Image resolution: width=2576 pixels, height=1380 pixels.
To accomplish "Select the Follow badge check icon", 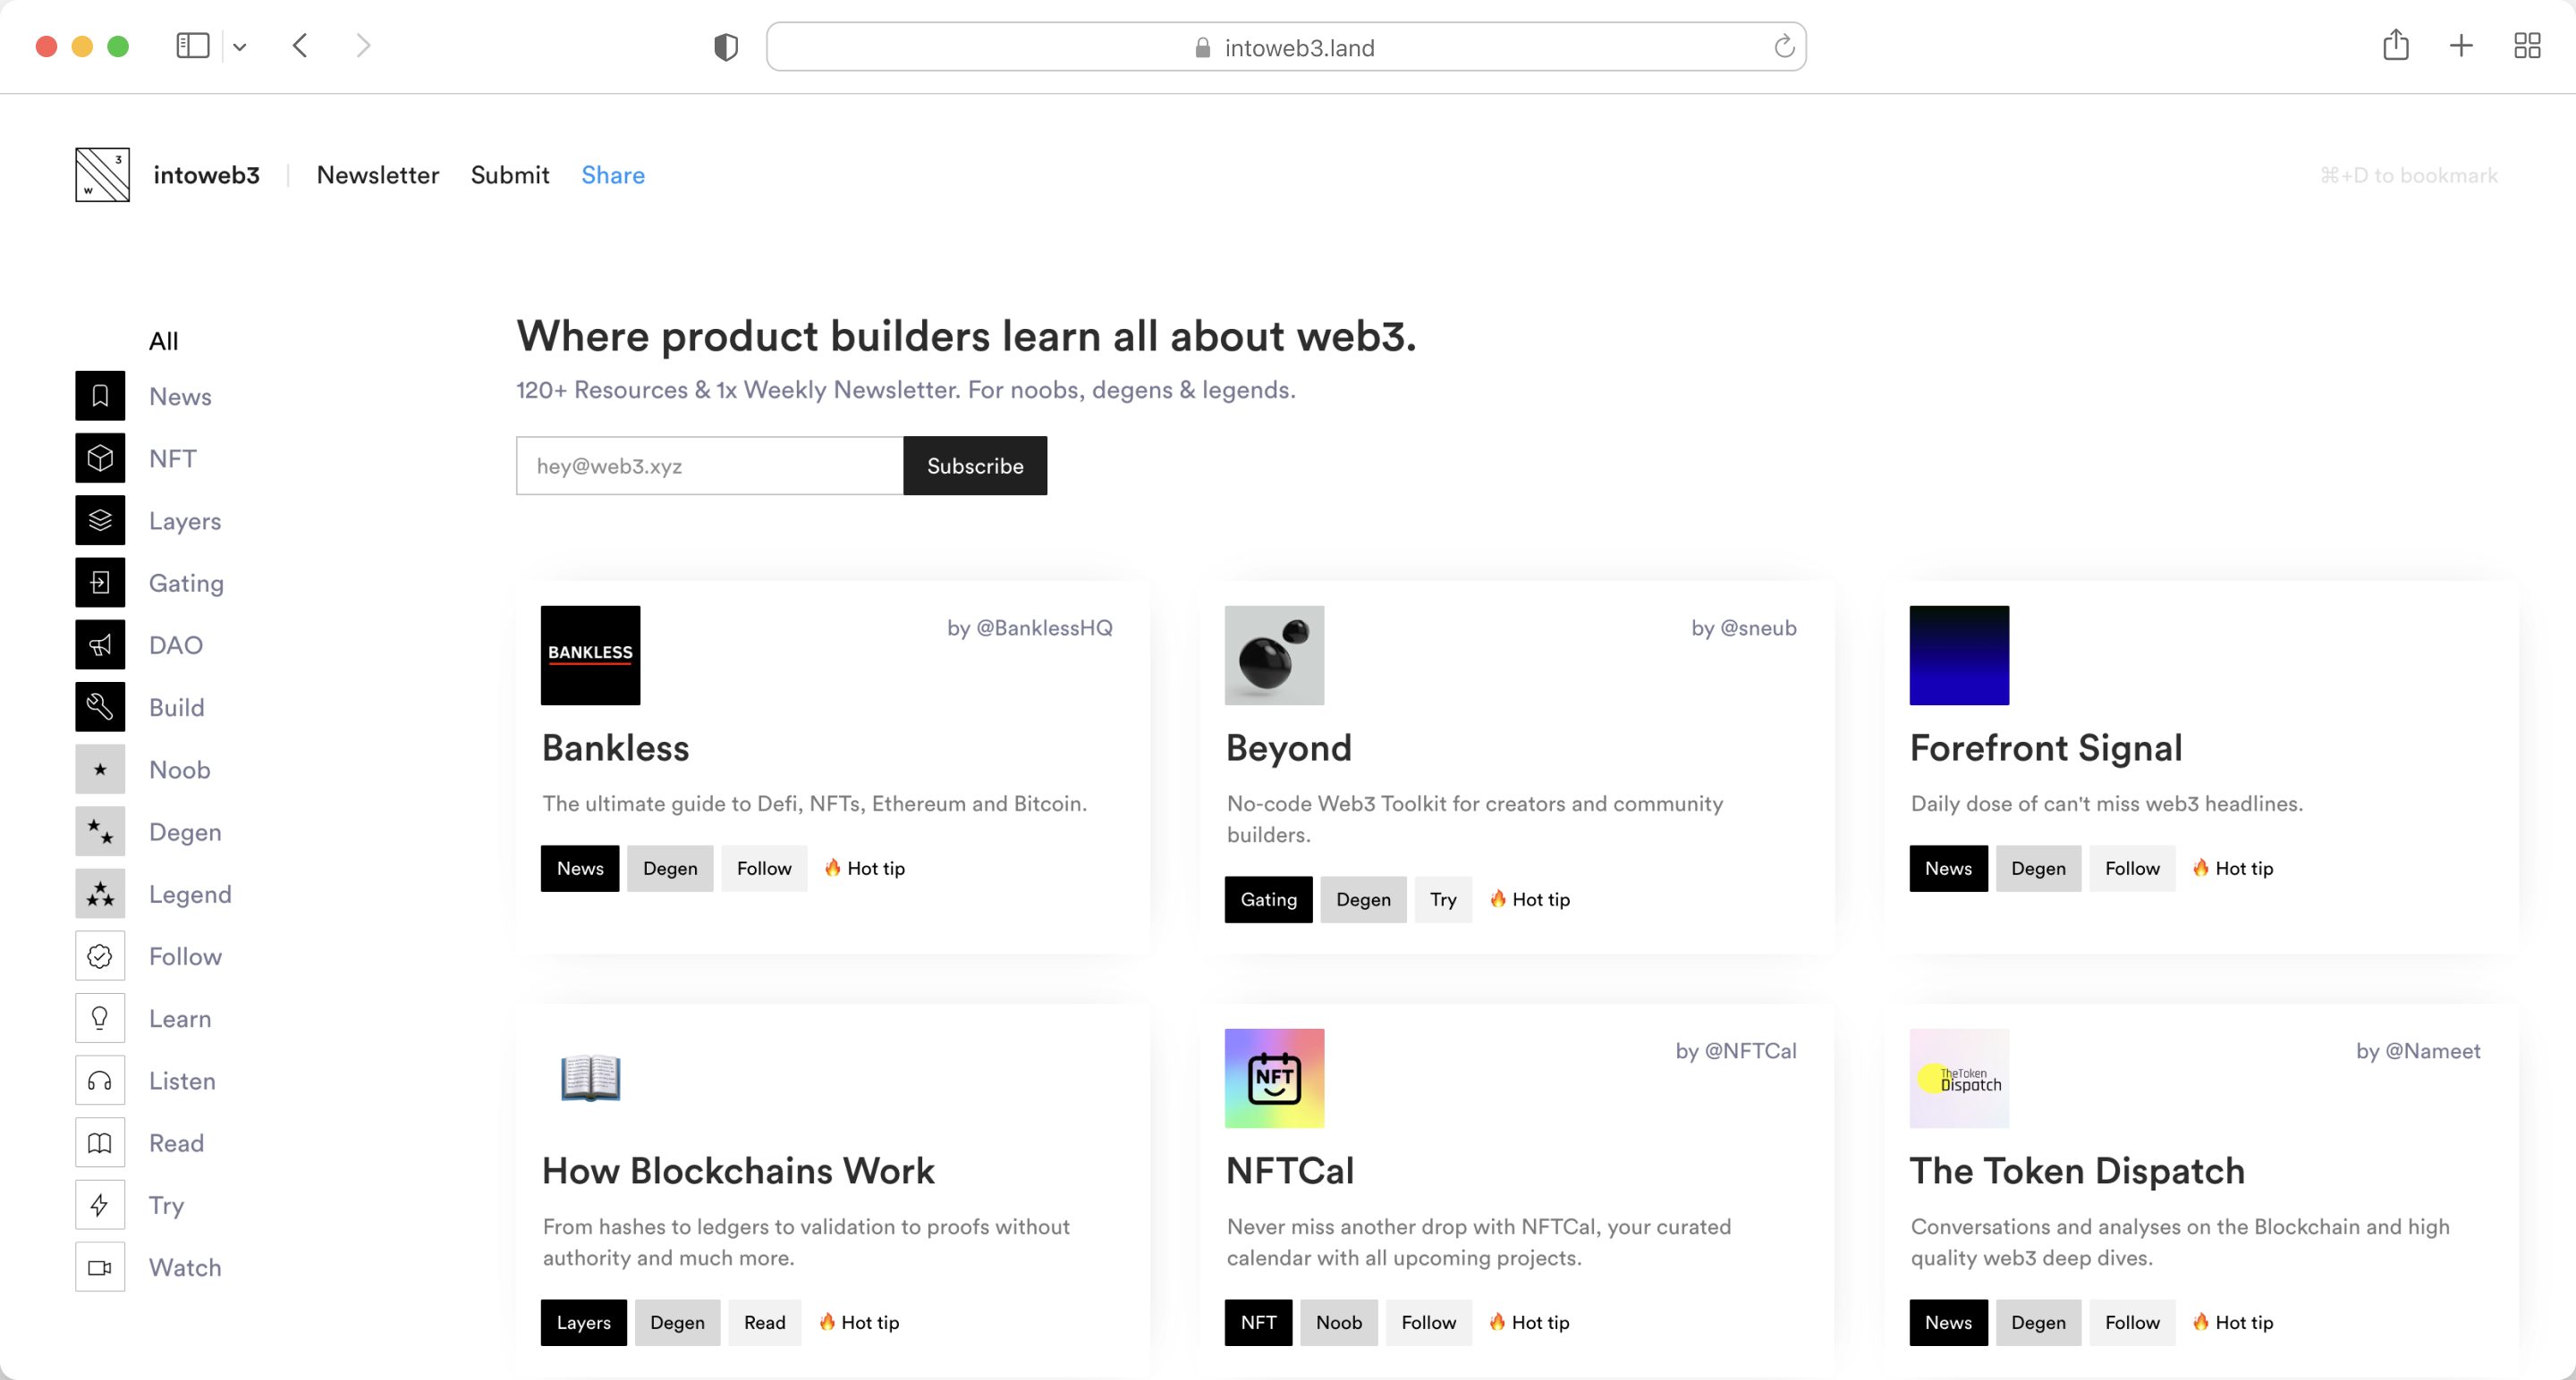I will pyautogui.click(x=100, y=955).
